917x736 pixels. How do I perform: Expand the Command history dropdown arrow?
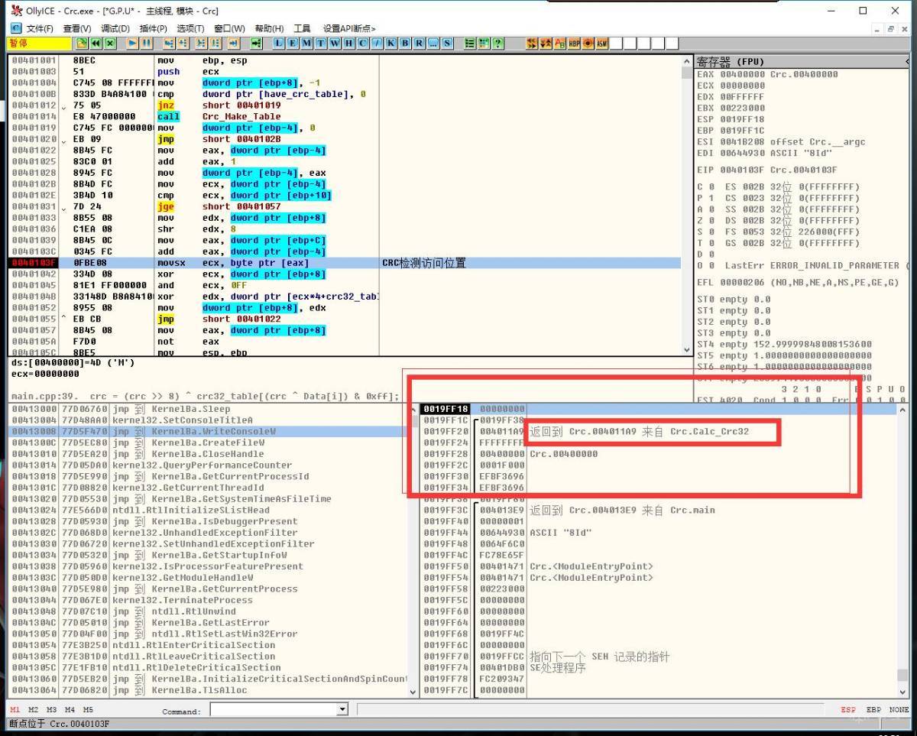click(x=342, y=710)
